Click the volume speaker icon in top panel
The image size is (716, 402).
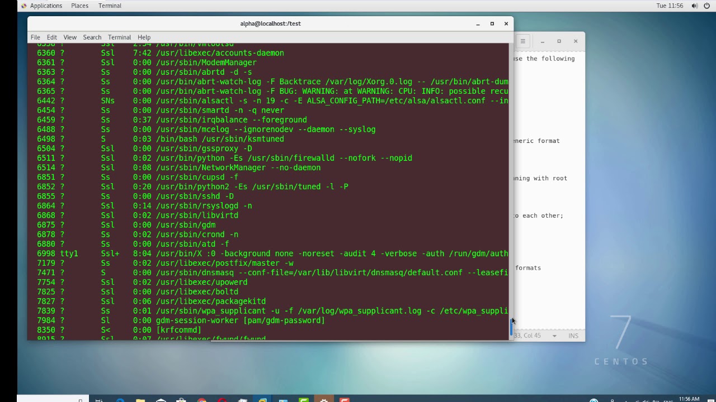point(694,6)
